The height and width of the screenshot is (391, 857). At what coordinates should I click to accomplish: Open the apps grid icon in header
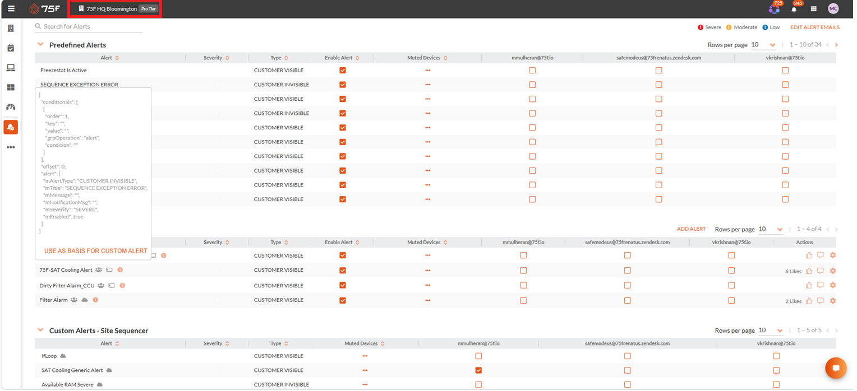813,9
